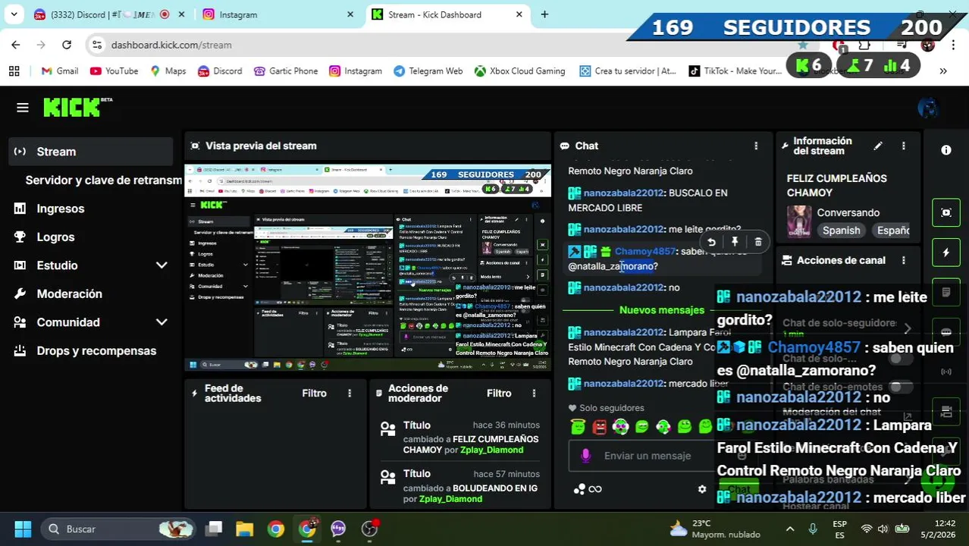The image size is (969, 546).
Task: Select the red angry emote
Action: tap(600, 427)
